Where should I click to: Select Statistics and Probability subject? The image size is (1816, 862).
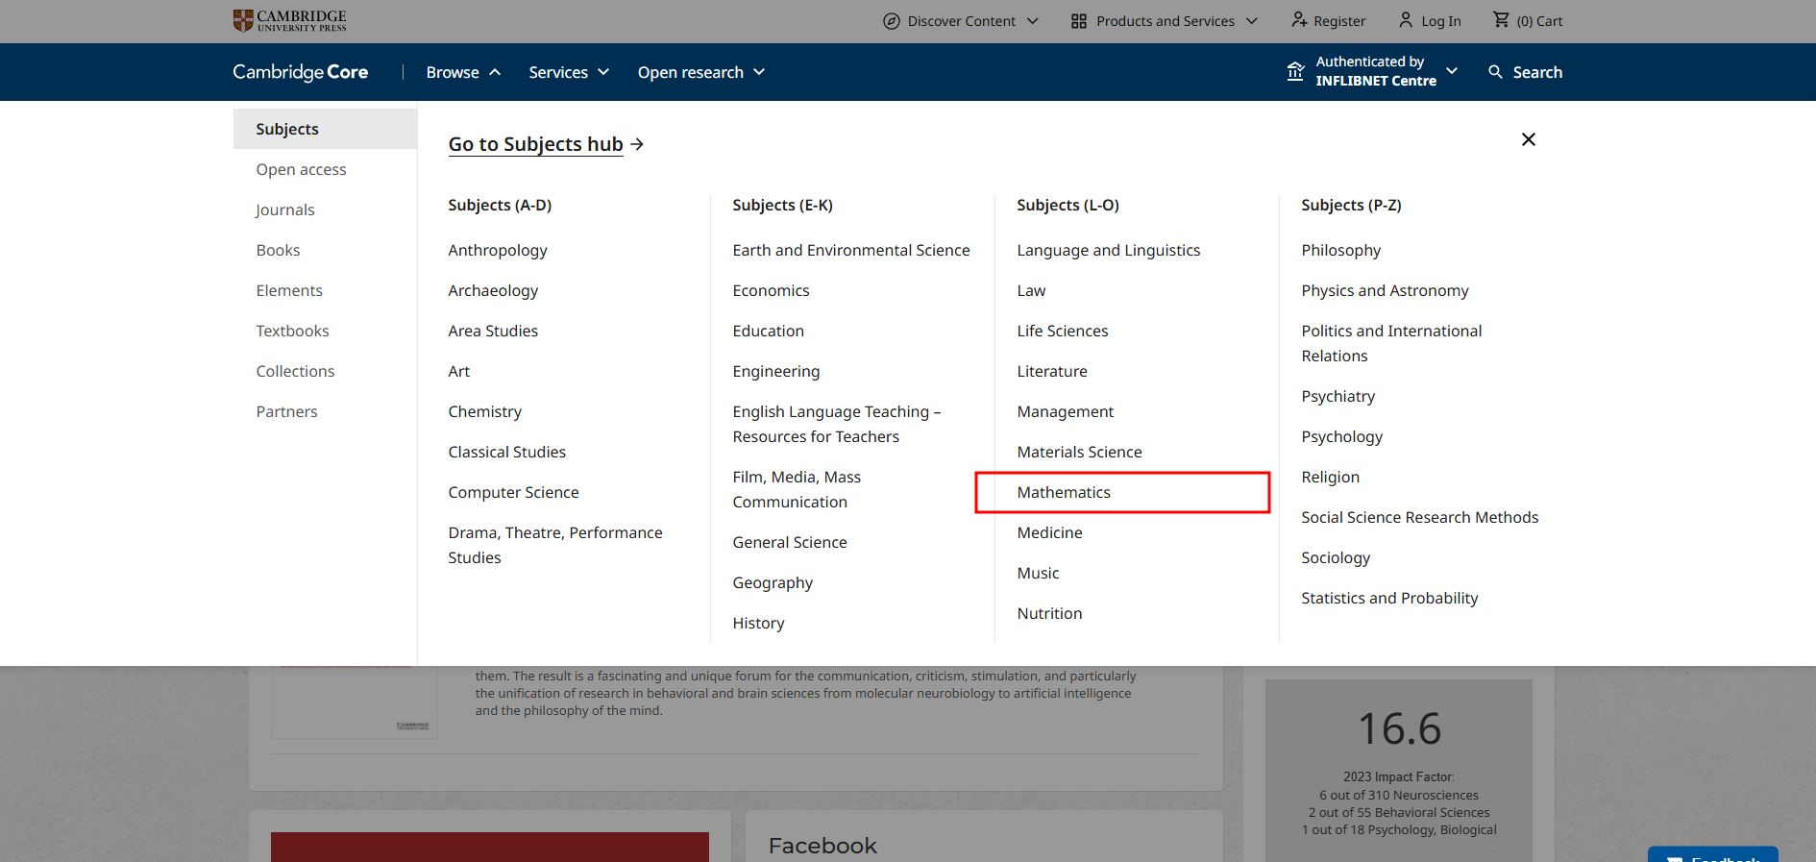(1389, 598)
